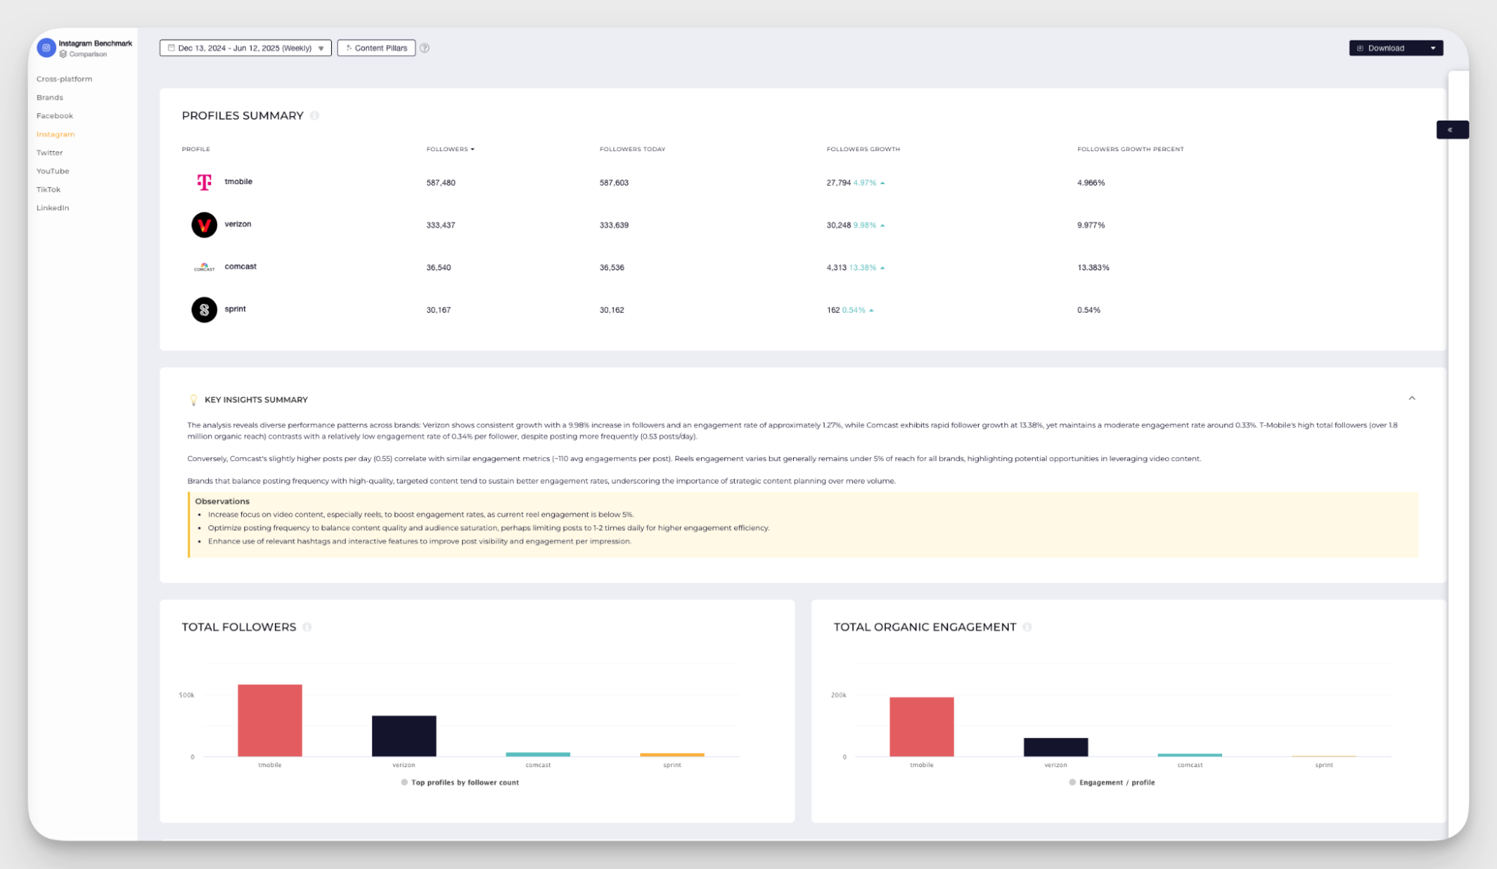Click the Observations heading

pyautogui.click(x=222, y=501)
